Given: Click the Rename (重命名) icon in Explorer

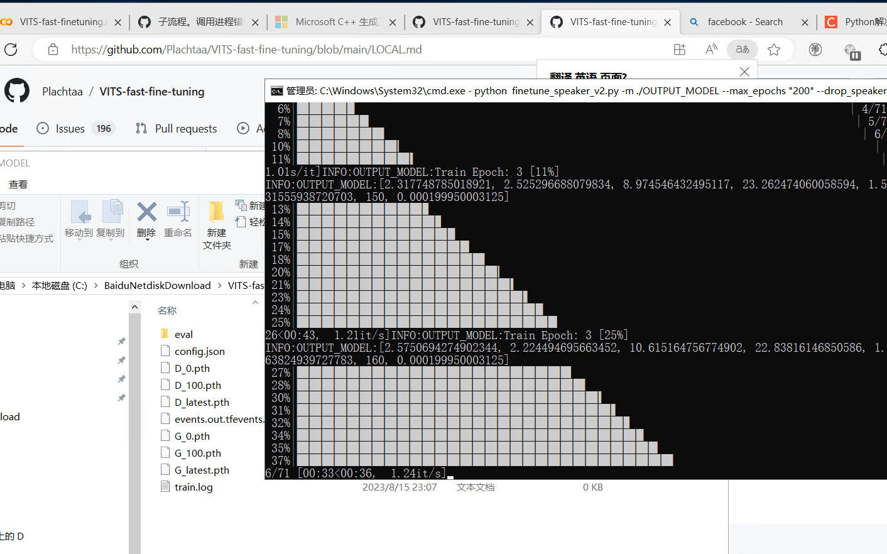Looking at the screenshot, I should (x=178, y=212).
